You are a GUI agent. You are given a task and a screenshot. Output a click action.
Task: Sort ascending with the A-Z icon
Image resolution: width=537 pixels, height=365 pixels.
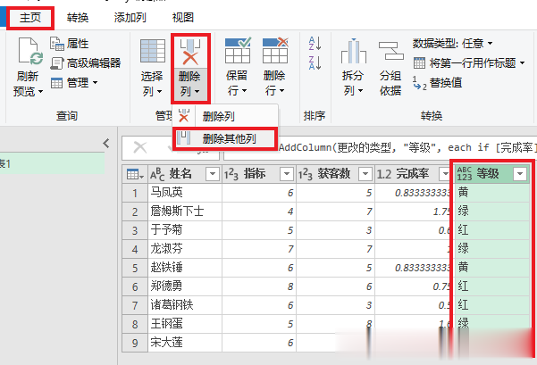(315, 44)
